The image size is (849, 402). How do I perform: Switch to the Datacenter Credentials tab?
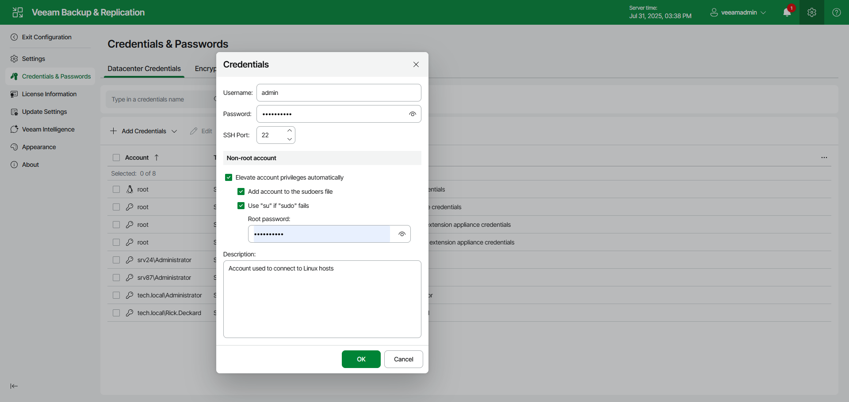pos(144,69)
